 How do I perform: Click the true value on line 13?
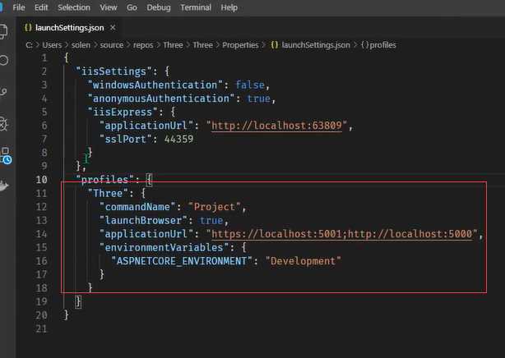point(211,220)
